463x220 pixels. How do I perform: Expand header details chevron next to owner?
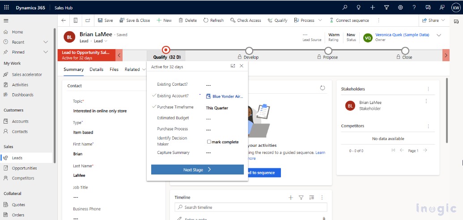(x=439, y=35)
